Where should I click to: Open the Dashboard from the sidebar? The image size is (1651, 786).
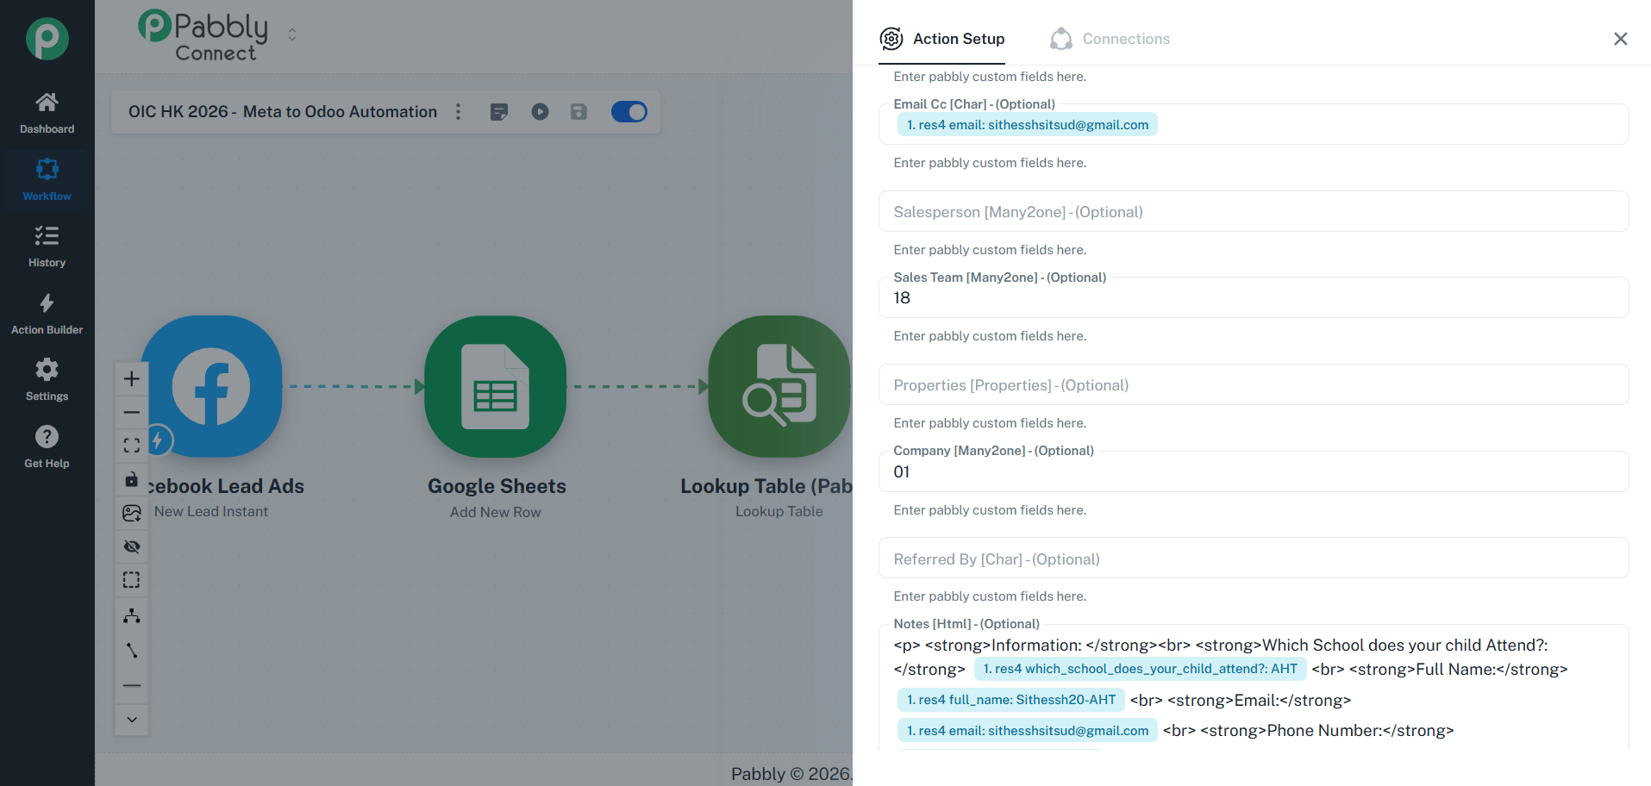coord(47,113)
